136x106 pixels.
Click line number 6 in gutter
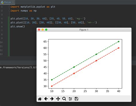2,26
